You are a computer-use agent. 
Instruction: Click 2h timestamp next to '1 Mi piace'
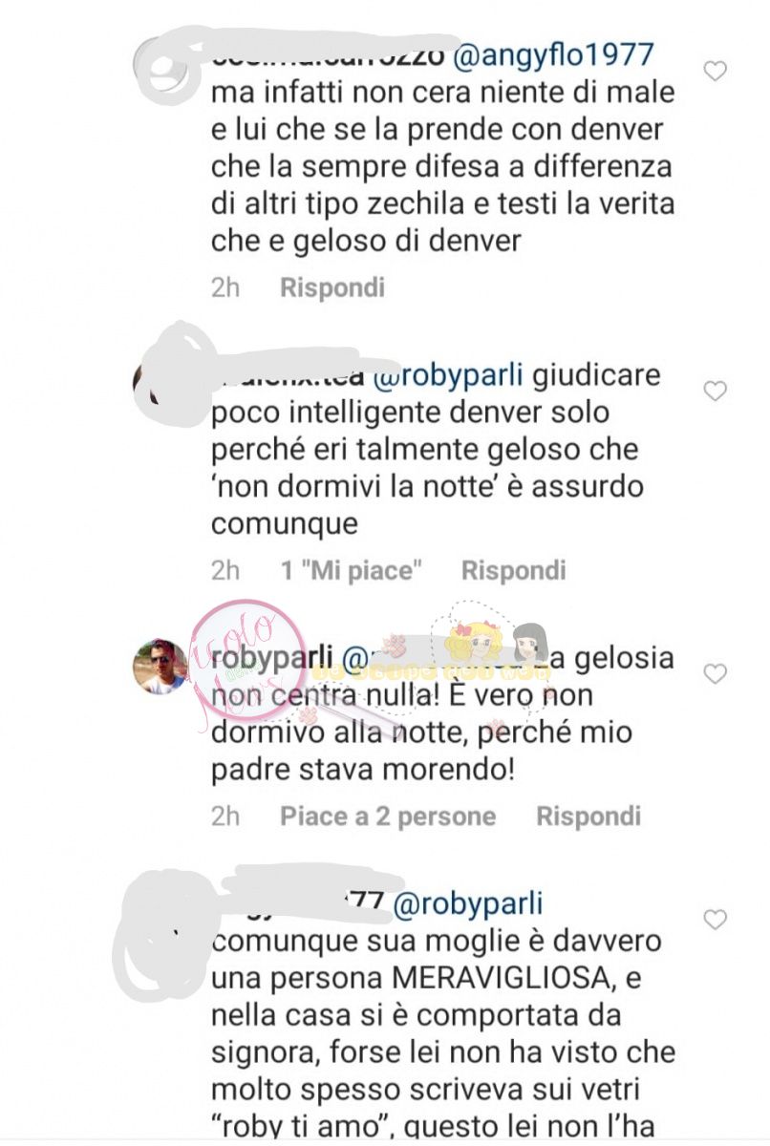coord(225,571)
